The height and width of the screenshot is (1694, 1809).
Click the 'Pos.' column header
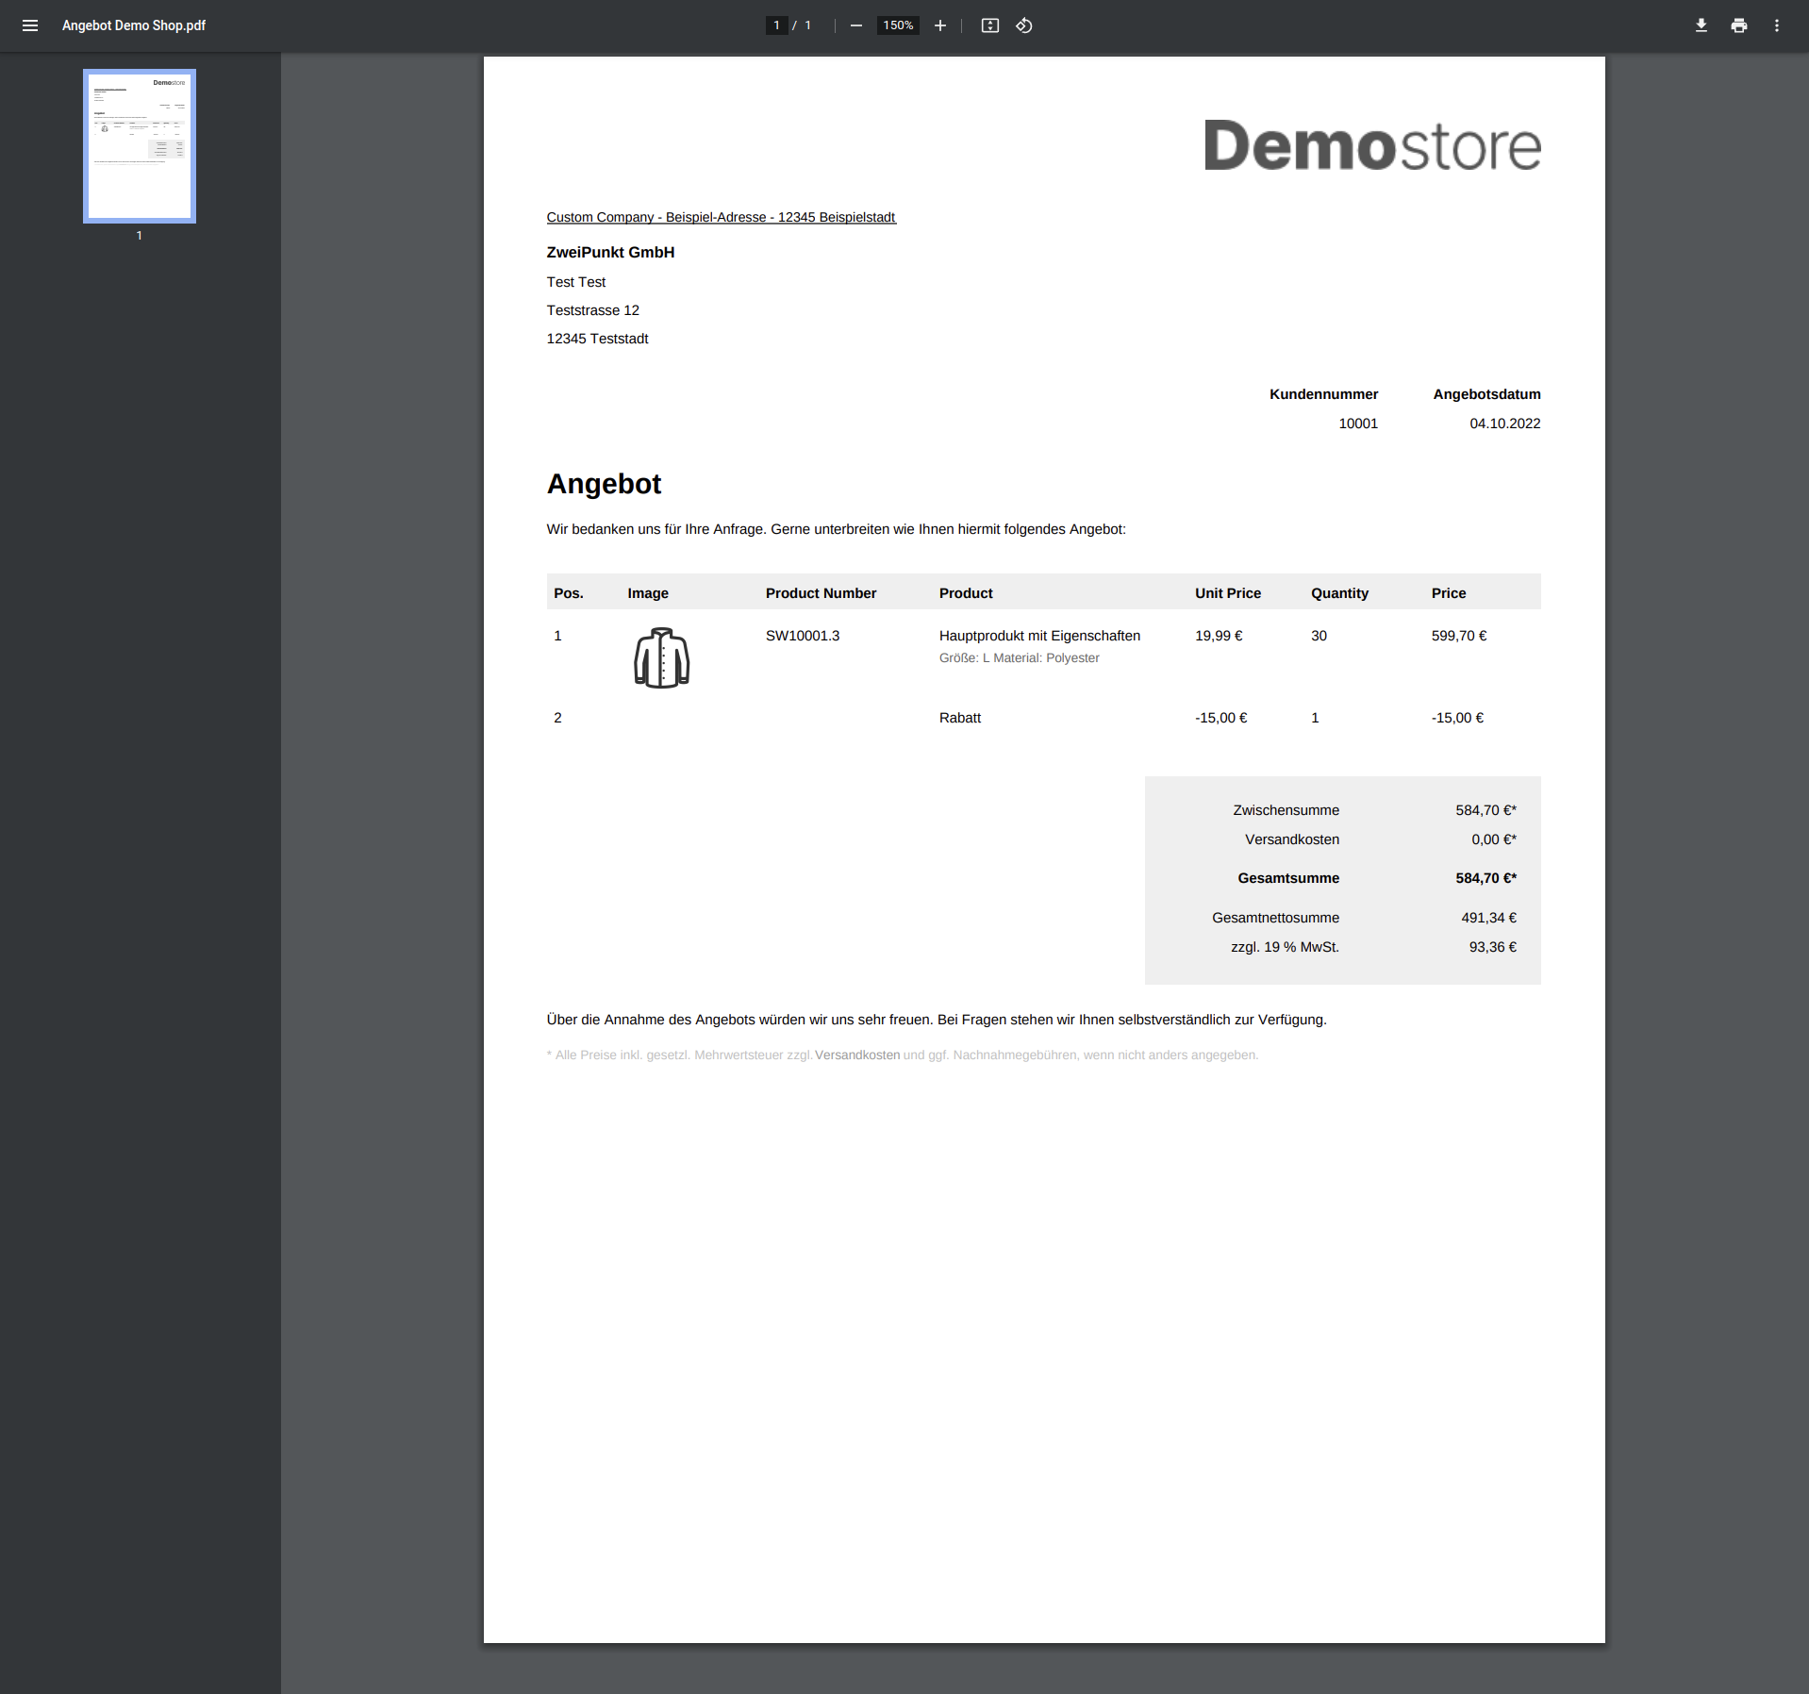coord(569,593)
